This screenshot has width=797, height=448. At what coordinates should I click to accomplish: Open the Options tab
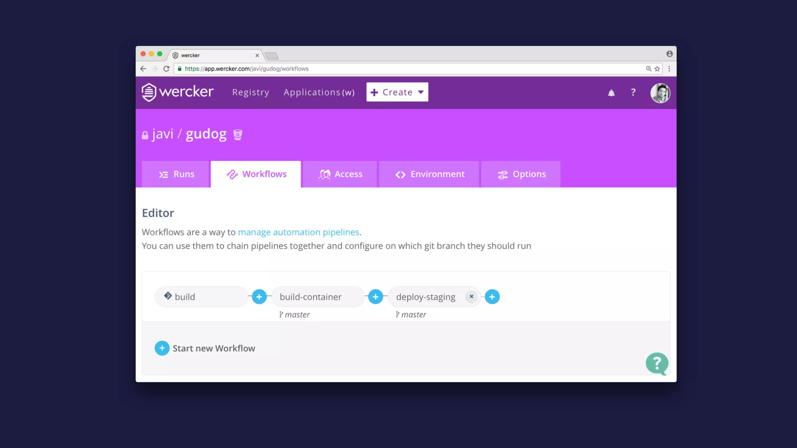tap(521, 174)
